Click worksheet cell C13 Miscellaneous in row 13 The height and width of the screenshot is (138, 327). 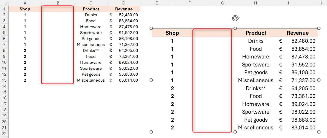[x=91, y=80]
